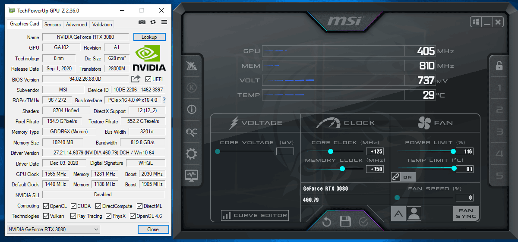
Task: Open the Afterburner information icon
Action: (191, 110)
